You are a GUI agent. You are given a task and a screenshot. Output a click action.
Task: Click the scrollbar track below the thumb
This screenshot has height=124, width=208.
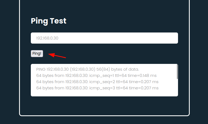coord(177,87)
